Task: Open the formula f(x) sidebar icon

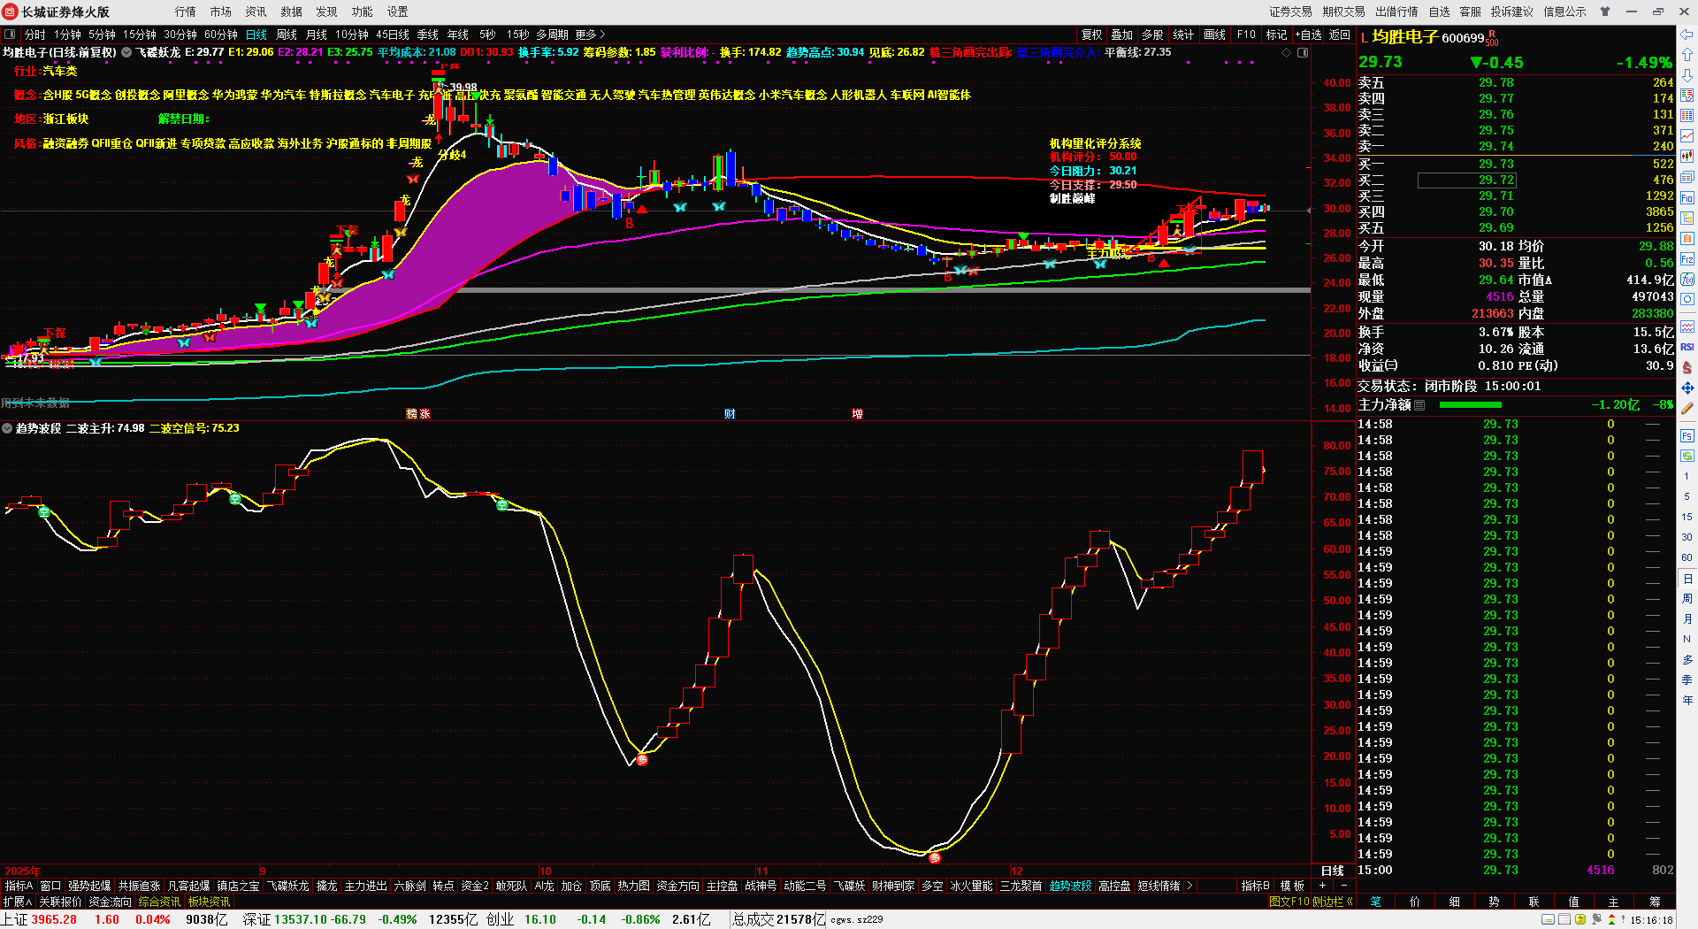Action: [x=1687, y=279]
